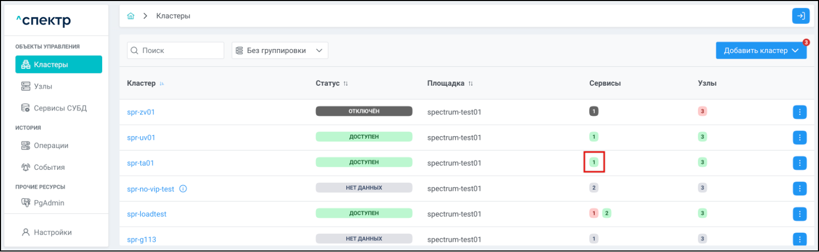The image size is (819, 252).
Task: Click the sort icon beside Кластер header
Action: coord(162,84)
